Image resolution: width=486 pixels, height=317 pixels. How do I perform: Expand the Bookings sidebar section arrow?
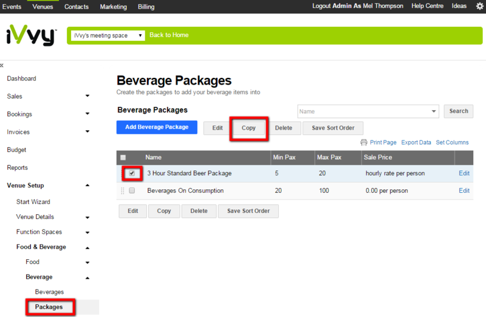pyautogui.click(x=87, y=114)
